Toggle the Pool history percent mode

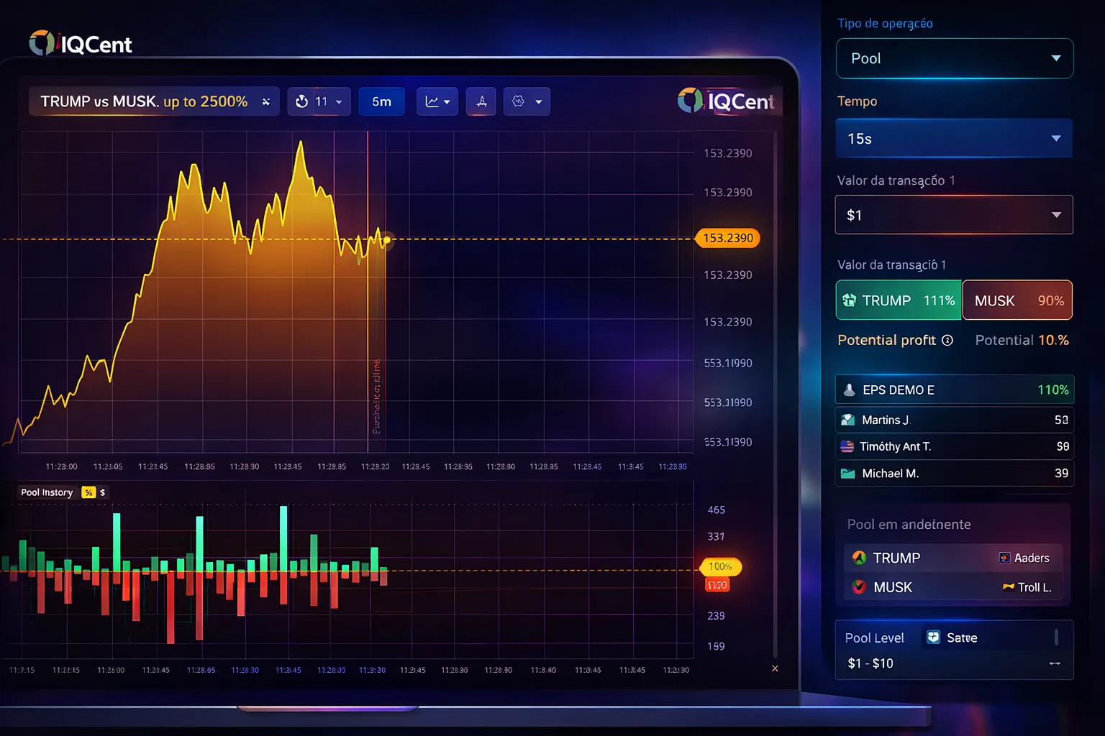[88, 492]
